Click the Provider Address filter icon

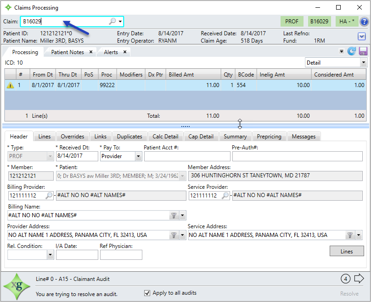174,235
